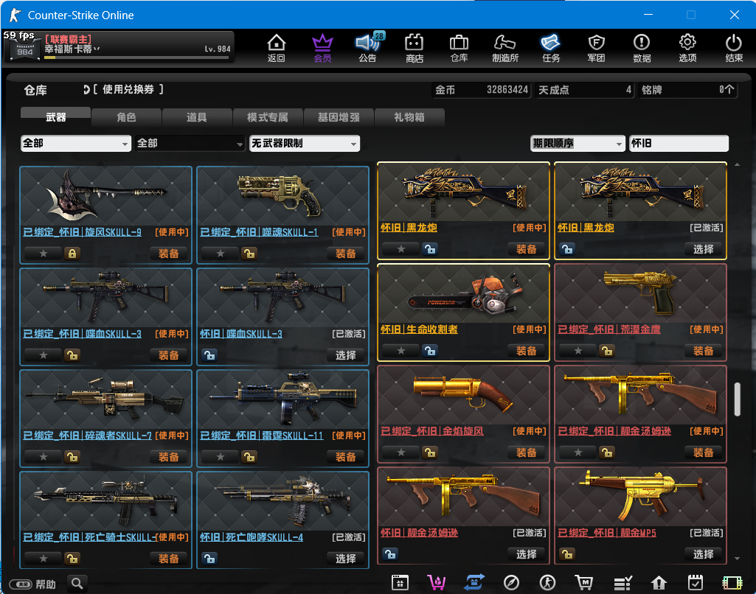This screenshot has height=594, width=756.
Task: Open the 商店 shop icon
Action: pos(415,48)
